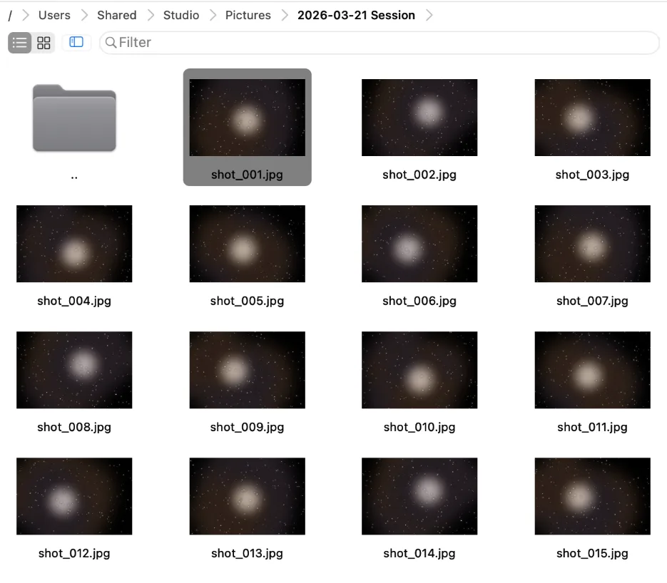Click the shot_009.jpg file name
Image resolution: width=667 pixels, height=583 pixels.
coord(247,427)
